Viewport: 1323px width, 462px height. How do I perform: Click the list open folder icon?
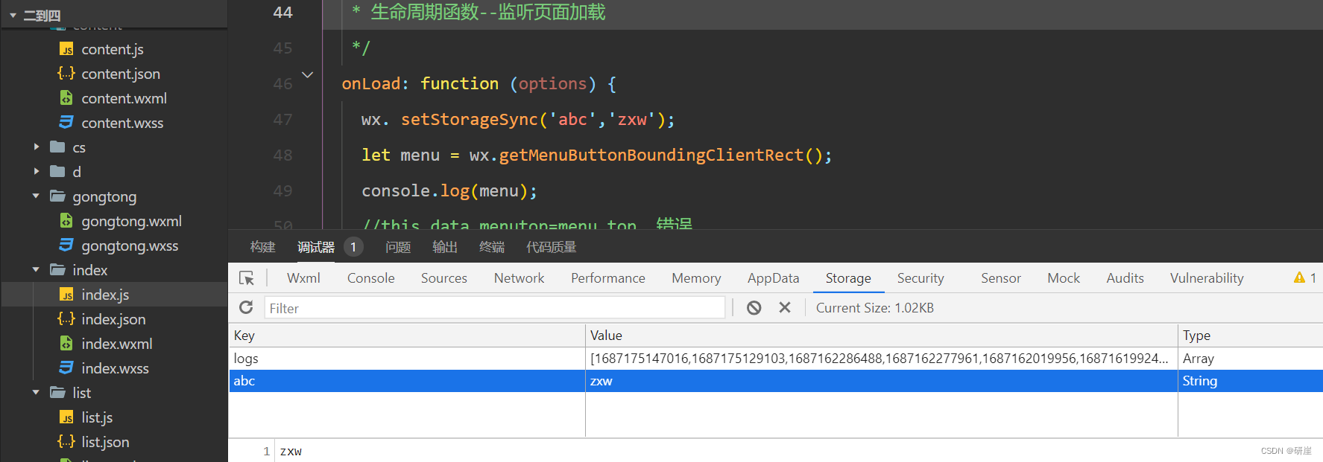tap(57, 393)
